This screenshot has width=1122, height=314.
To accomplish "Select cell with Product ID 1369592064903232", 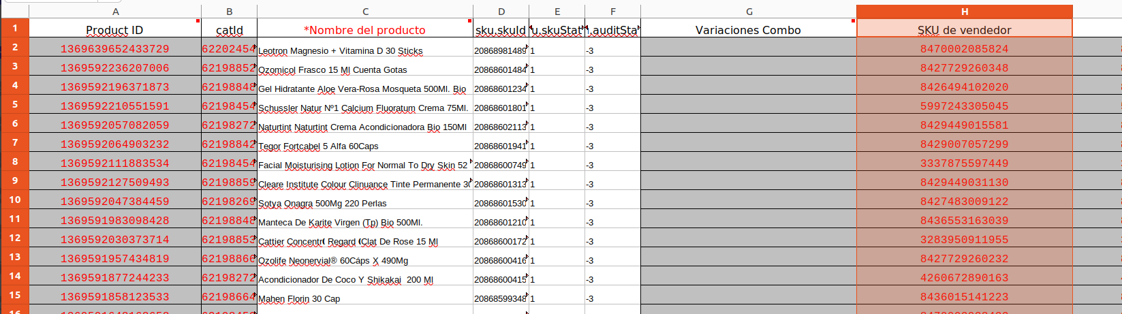I will 115,142.
